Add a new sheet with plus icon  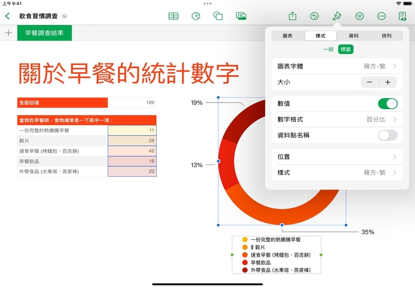pyautogui.click(x=8, y=33)
